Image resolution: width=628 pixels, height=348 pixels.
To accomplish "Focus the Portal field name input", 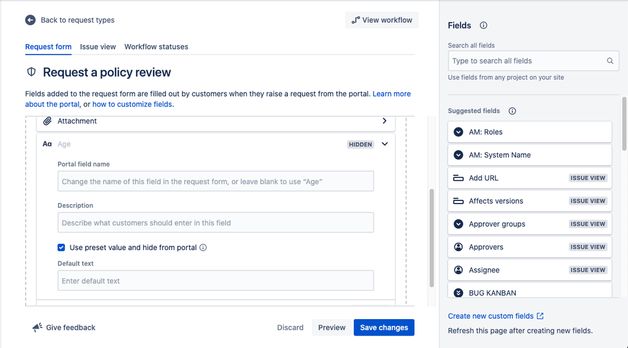I will (216, 181).
